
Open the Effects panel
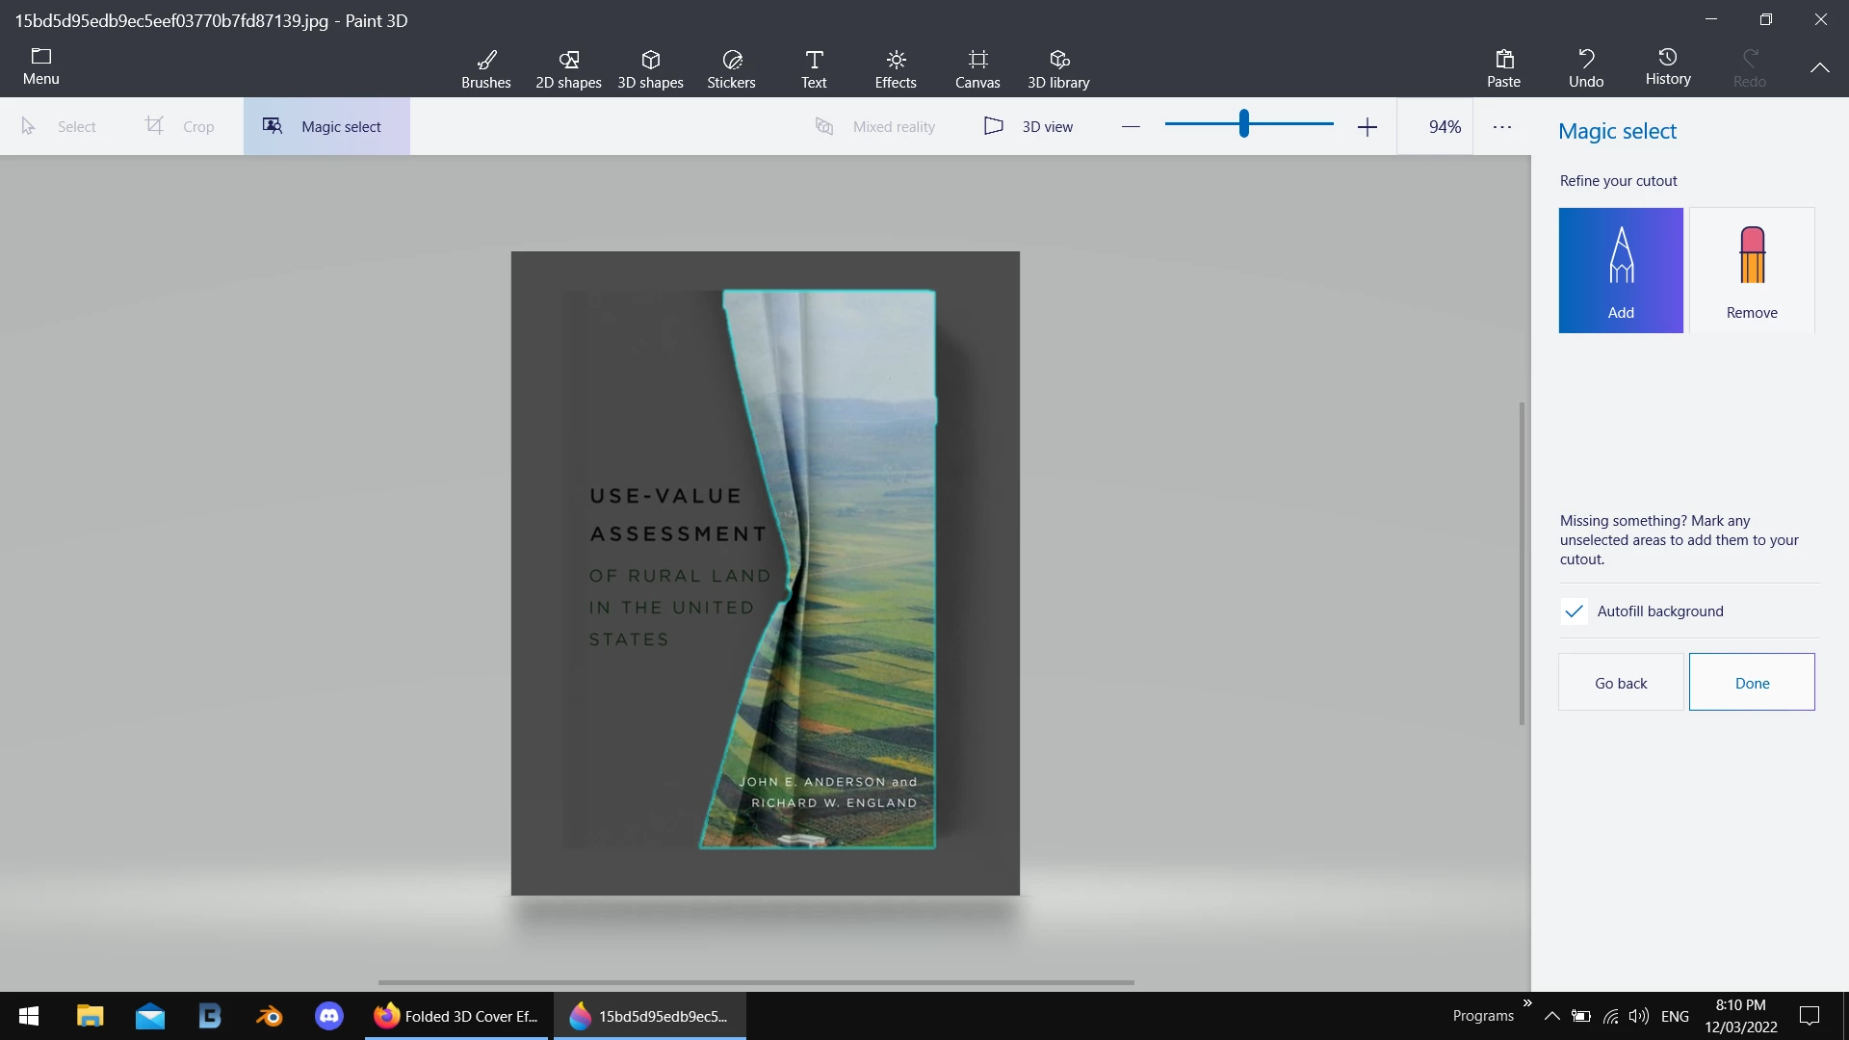point(895,68)
